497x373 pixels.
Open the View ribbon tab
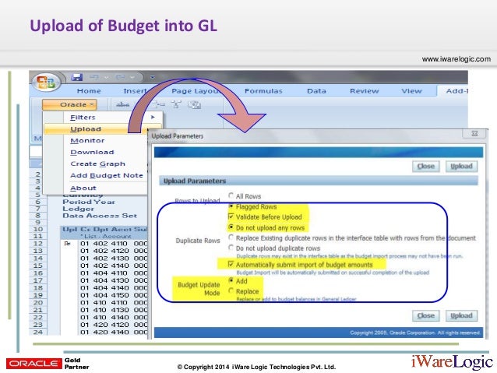pos(411,91)
